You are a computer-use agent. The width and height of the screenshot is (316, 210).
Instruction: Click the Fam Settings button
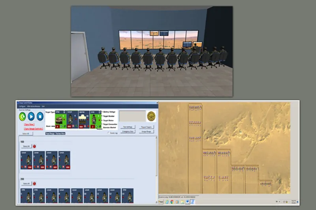point(128,127)
